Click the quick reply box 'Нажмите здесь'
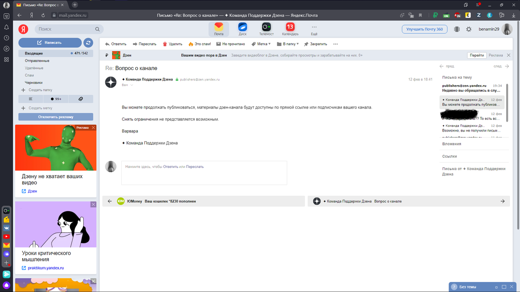Screen dimensions: 520x292 pyautogui.click(x=204, y=173)
